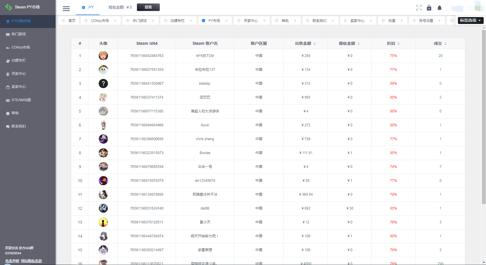Select the 热门游戏 sidebar icon
This screenshot has height=265, width=486.
click(x=8, y=34)
